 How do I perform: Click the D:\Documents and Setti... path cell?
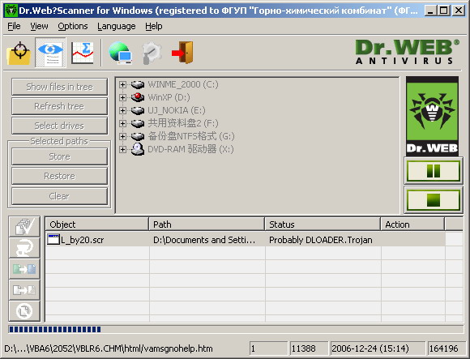coord(207,240)
